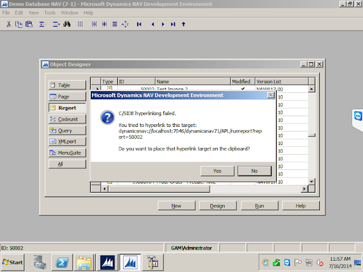Click the Help button in Object Designer
Viewport: 363px width, 272px height.
click(x=301, y=206)
